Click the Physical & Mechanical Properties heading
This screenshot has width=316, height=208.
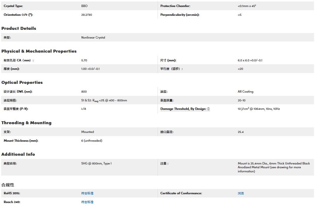coord(39,51)
